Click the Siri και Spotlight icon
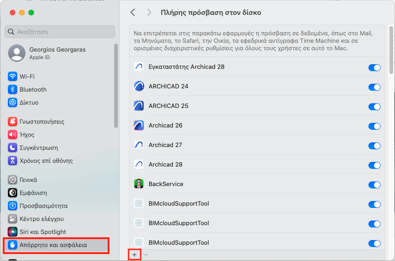 pyautogui.click(x=12, y=232)
